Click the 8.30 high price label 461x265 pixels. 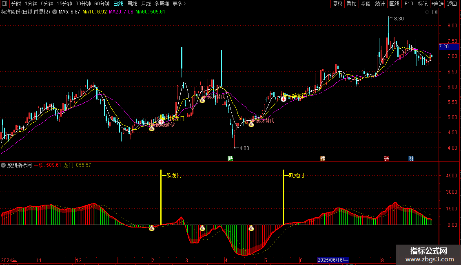pos(399,18)
